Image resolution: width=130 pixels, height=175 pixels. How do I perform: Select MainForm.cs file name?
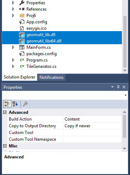click(x=38, y=47)
